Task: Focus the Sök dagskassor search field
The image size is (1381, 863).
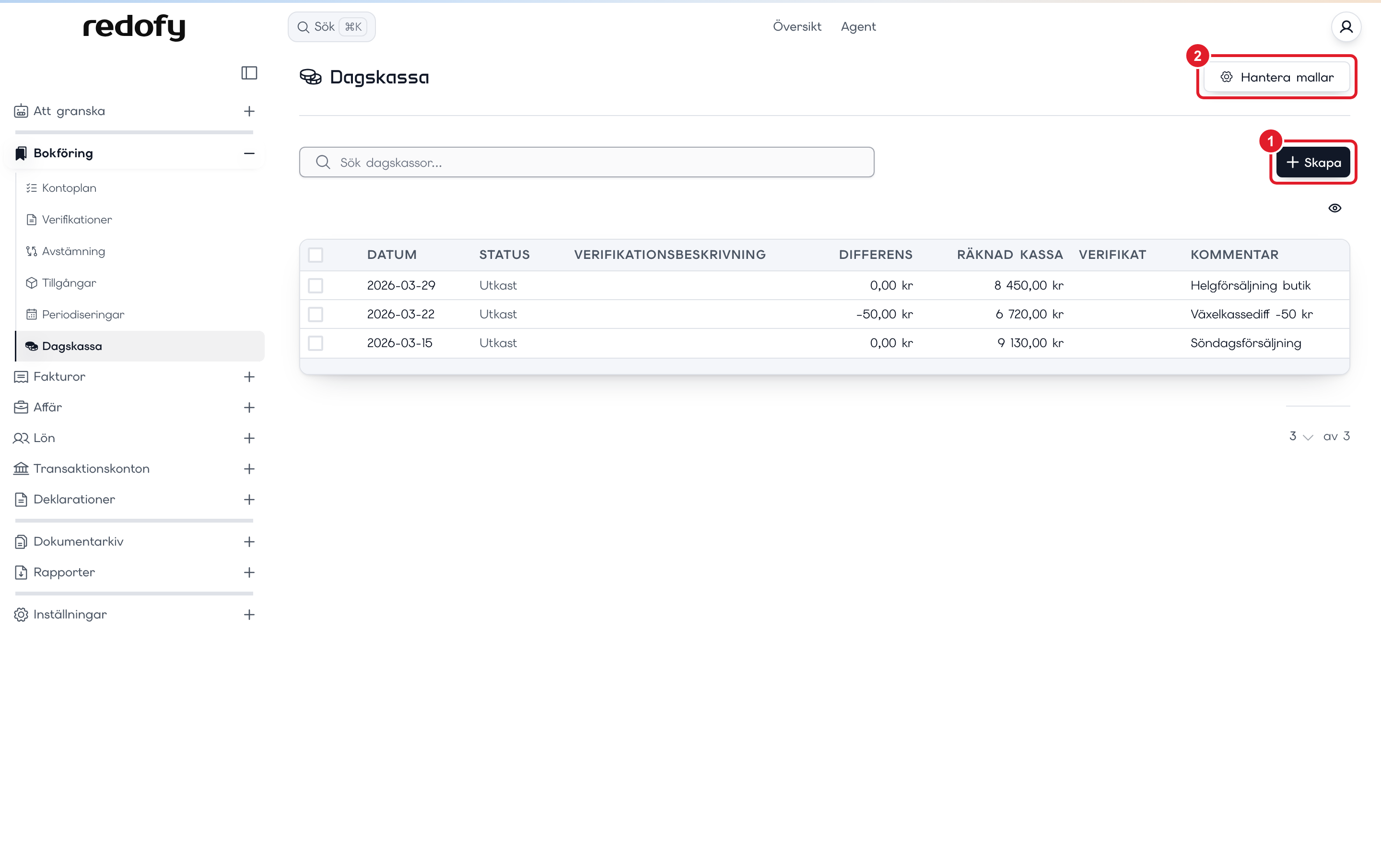Action: 586,163
